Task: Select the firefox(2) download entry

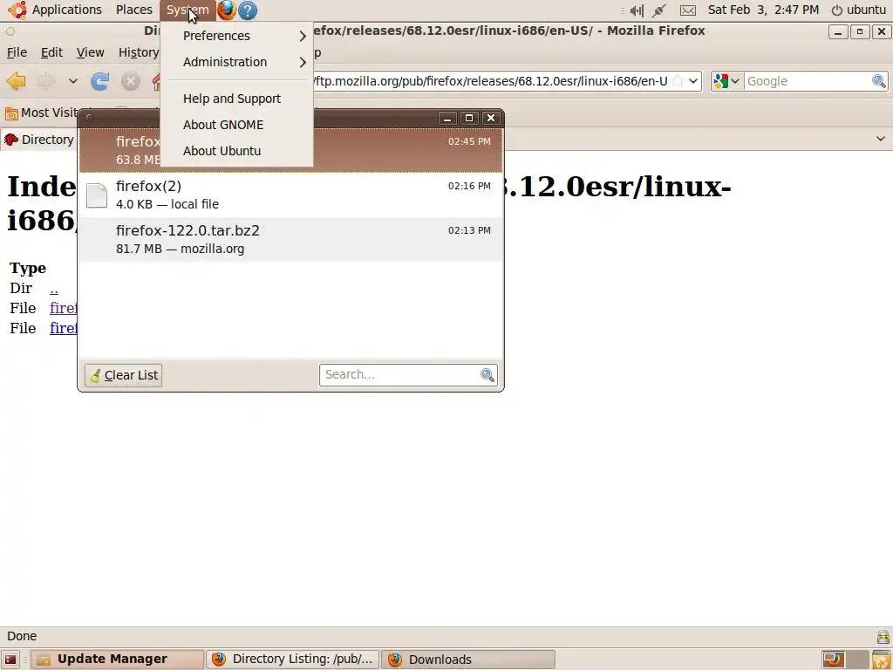Action: click(x=290, y=195)
